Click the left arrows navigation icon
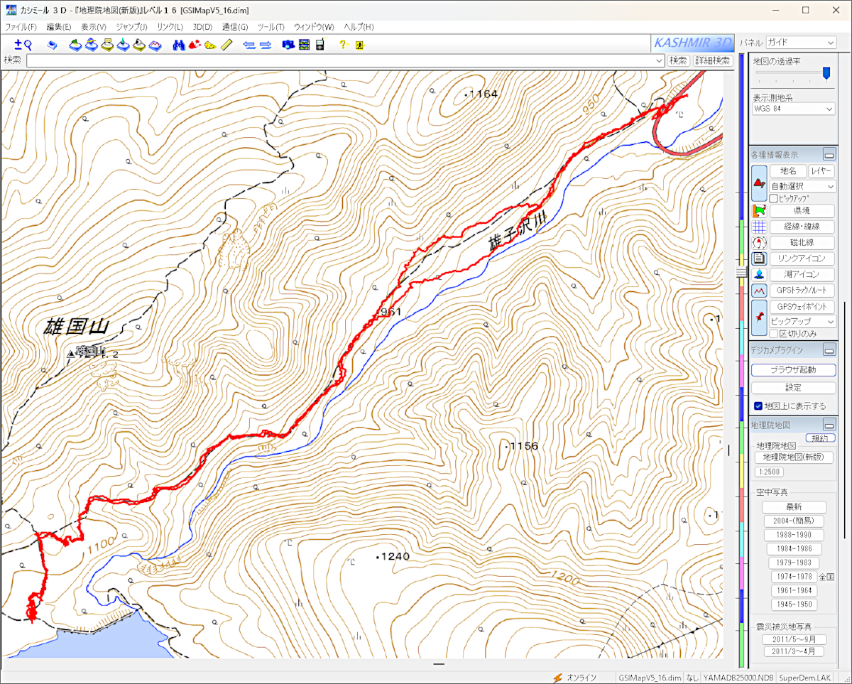 (249, 45)
